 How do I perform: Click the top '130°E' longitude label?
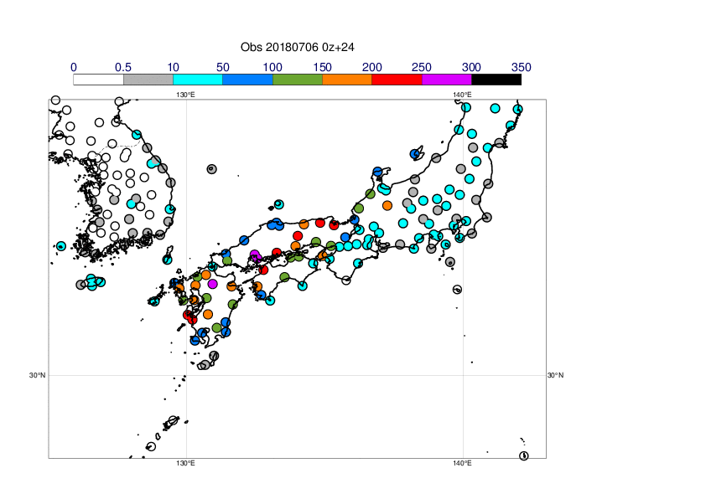[x=185, y=95]
